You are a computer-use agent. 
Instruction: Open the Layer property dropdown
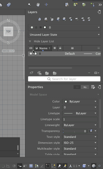click(x=80, y=107)
